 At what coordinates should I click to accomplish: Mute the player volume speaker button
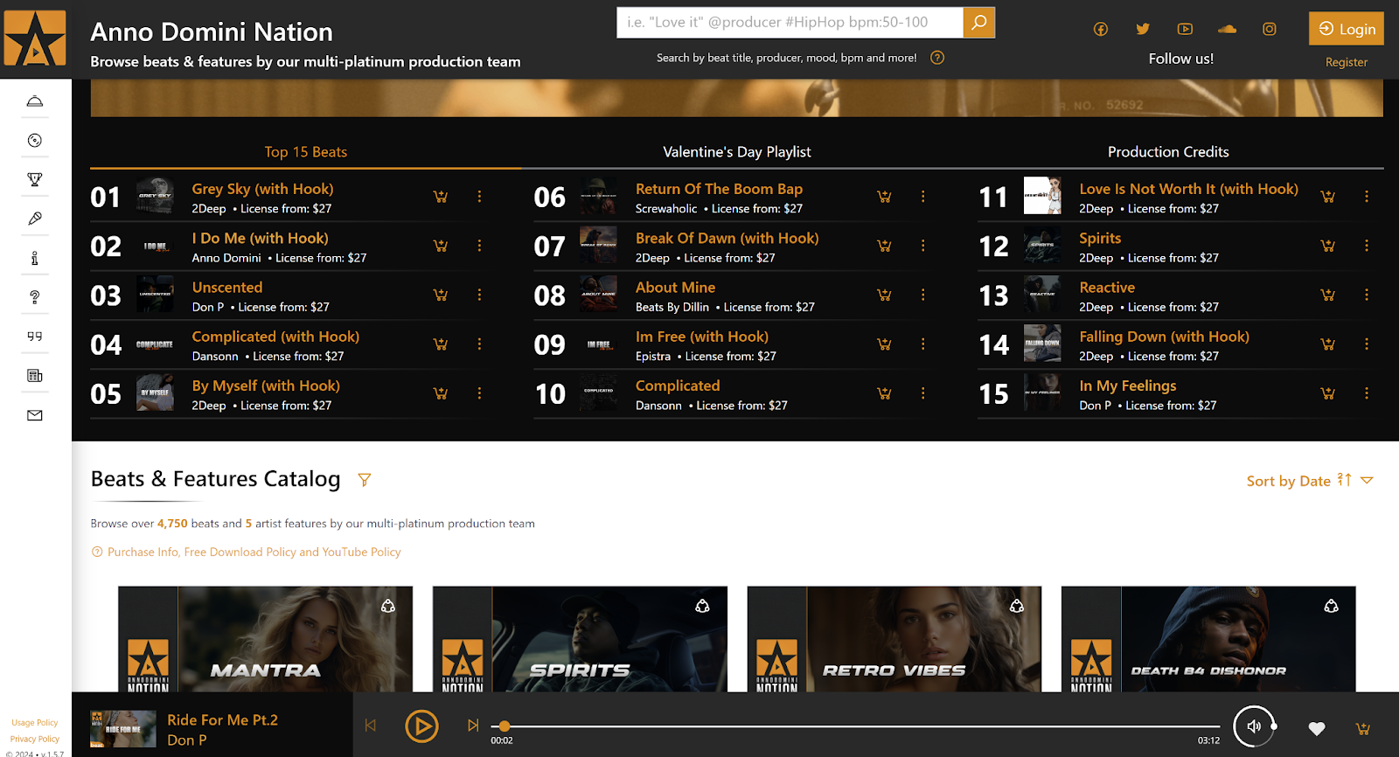click(x=1254, y=726)
